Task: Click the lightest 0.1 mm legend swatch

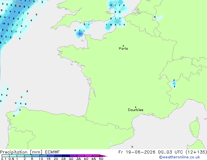Action: click(x=6, y=156)
